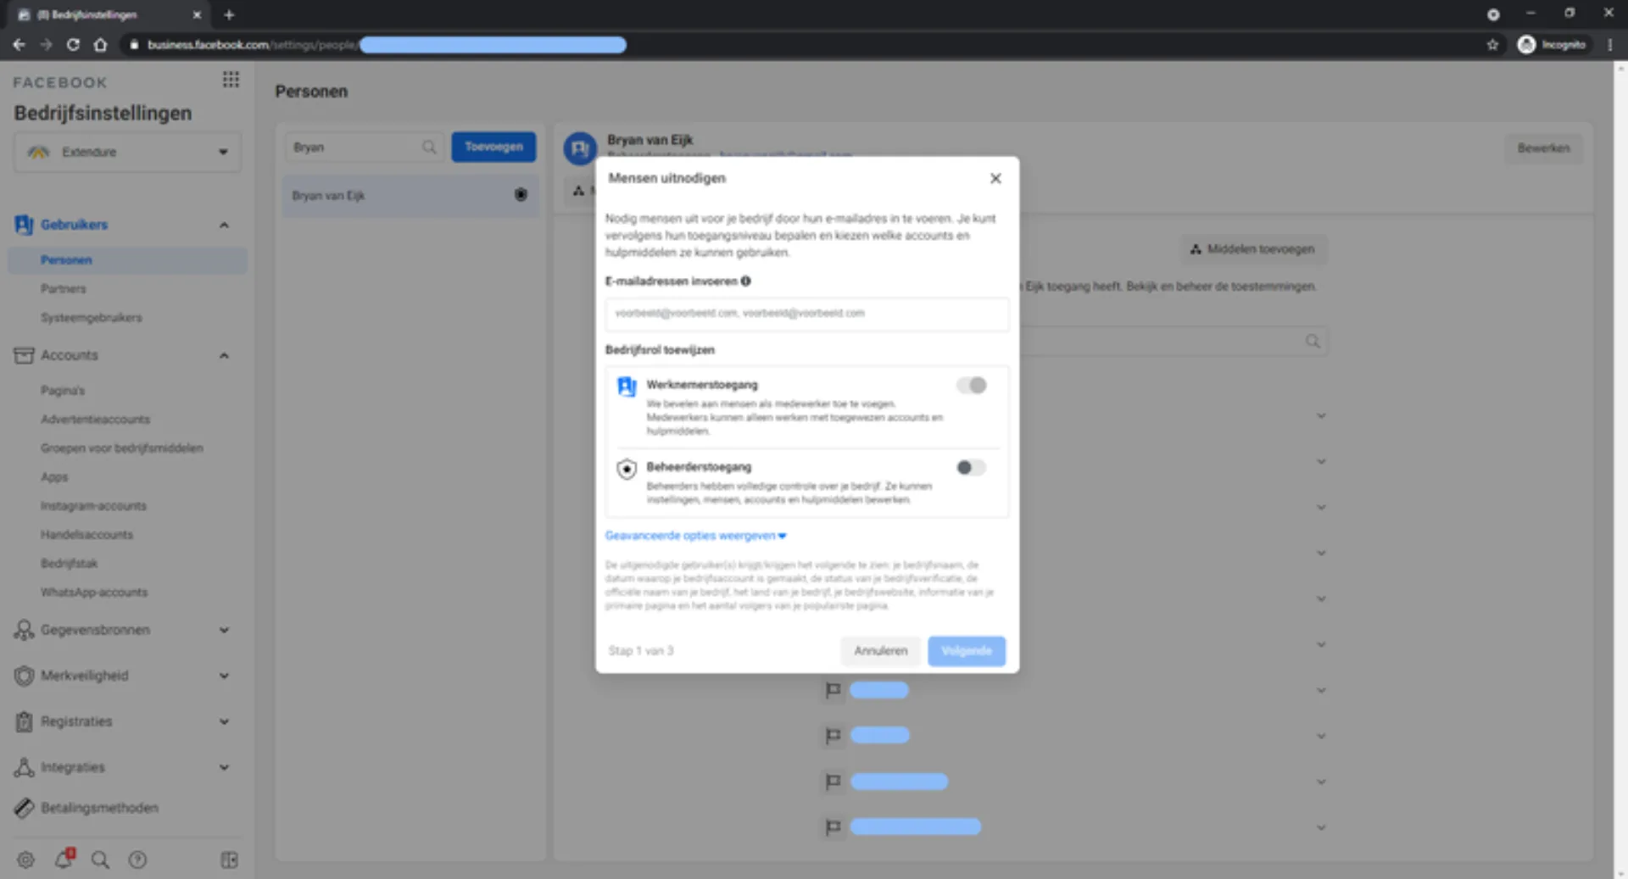Click the Bewerken button
Viewport: 1628px width, 879px height.
tap(1543, 148)
